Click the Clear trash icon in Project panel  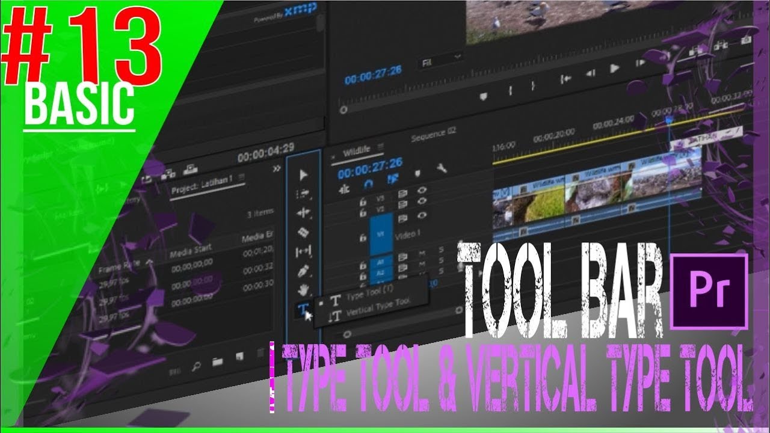(x=262, y=354)
